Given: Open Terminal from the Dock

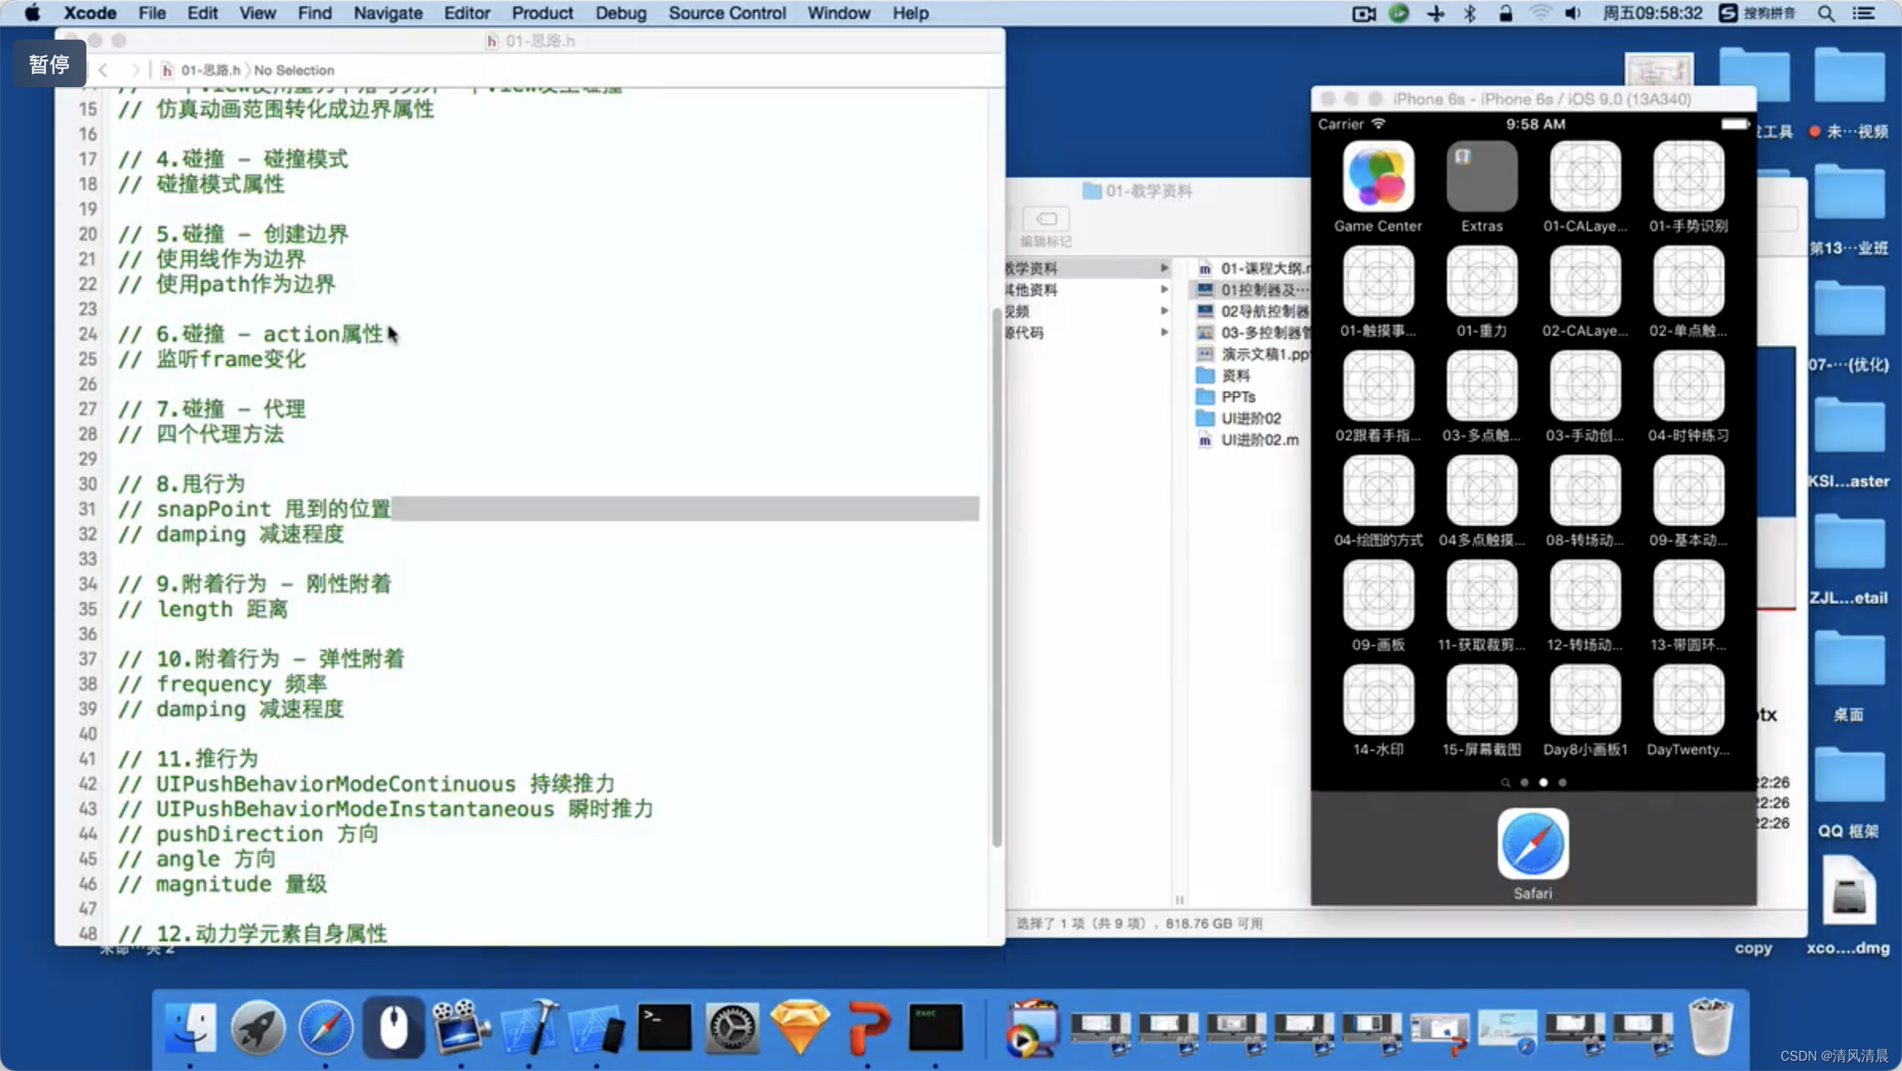Looking at the screenshot, I should click(x=664, y=1027).
